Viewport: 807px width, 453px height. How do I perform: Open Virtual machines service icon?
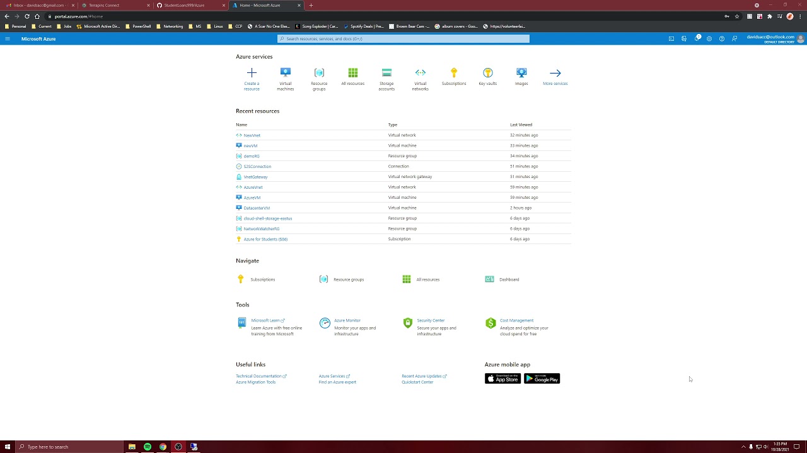tap(286, 73)
